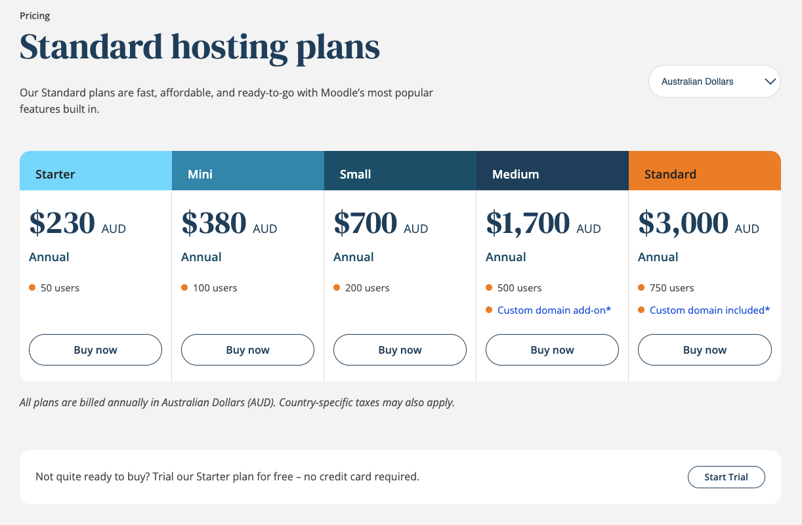Click the orange bullet beside 750 users

[641, 287]
